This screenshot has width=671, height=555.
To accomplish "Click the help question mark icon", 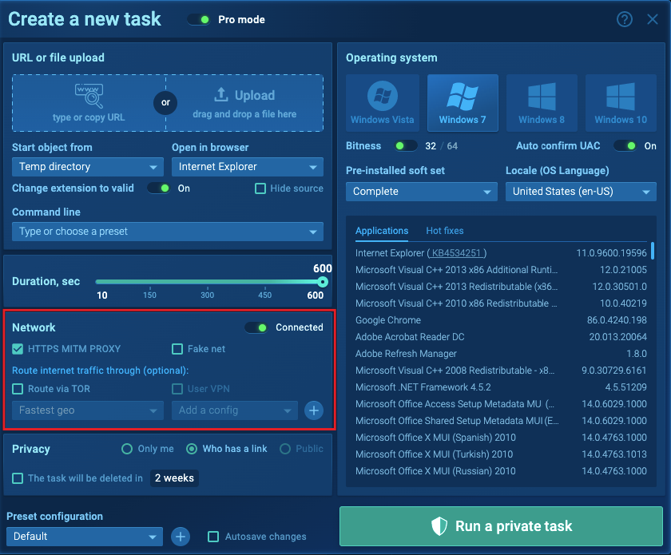I will pos(625,19).
